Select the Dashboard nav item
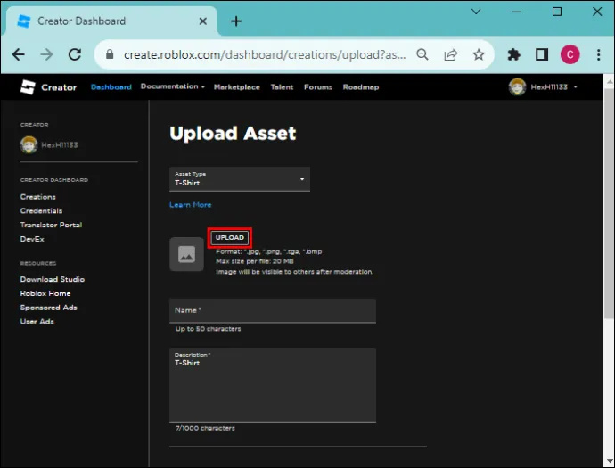Screen dimensions: 615x468 click(x=111, y=87)
